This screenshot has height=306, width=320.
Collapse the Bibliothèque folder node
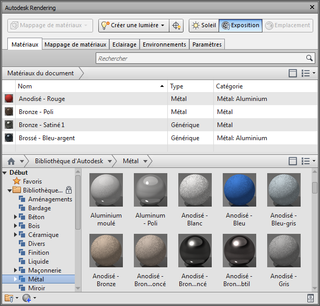[x=9, y=191]
